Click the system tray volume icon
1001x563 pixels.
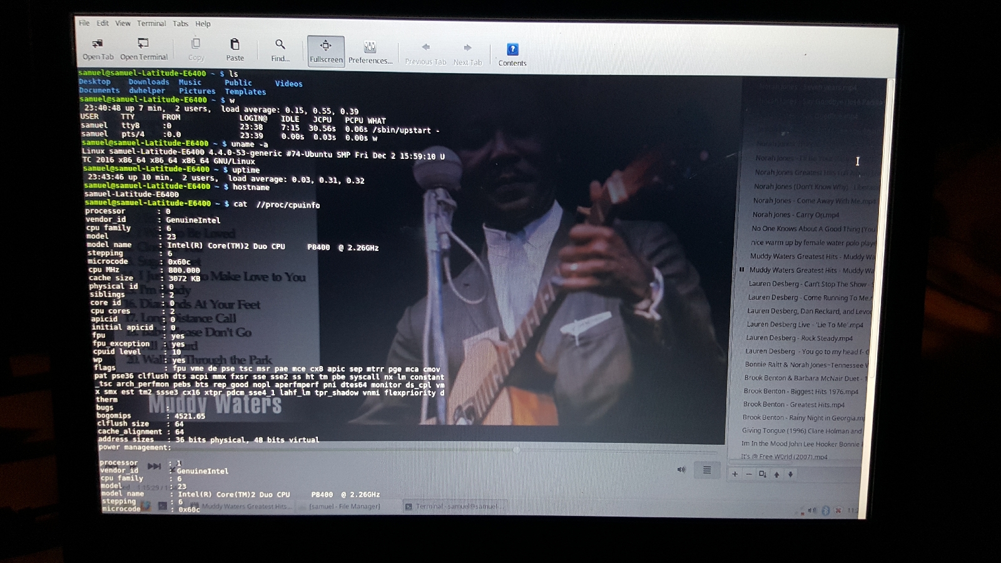[x=812, y=510]
